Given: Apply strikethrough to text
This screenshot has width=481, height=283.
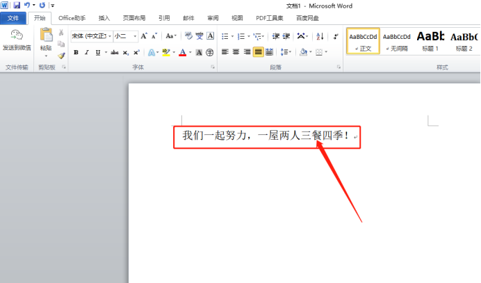Looking at the screenshot, I should (115, 52).
